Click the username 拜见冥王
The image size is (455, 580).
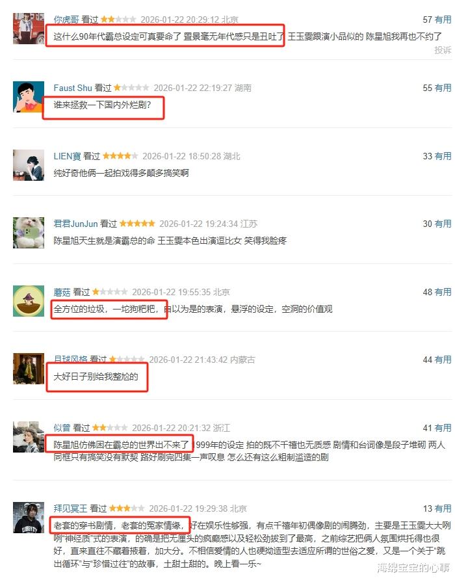click(70, 508)
